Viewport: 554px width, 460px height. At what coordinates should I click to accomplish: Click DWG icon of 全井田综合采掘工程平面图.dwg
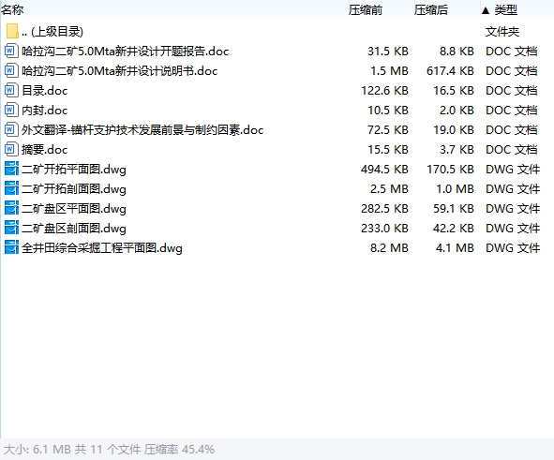tap(11, 247)
